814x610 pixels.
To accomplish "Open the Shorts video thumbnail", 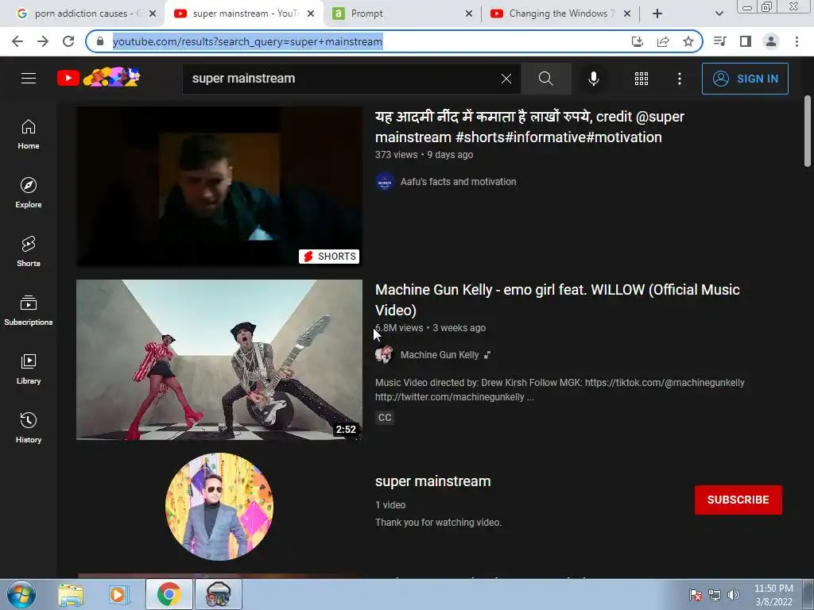I will point(219,186).
